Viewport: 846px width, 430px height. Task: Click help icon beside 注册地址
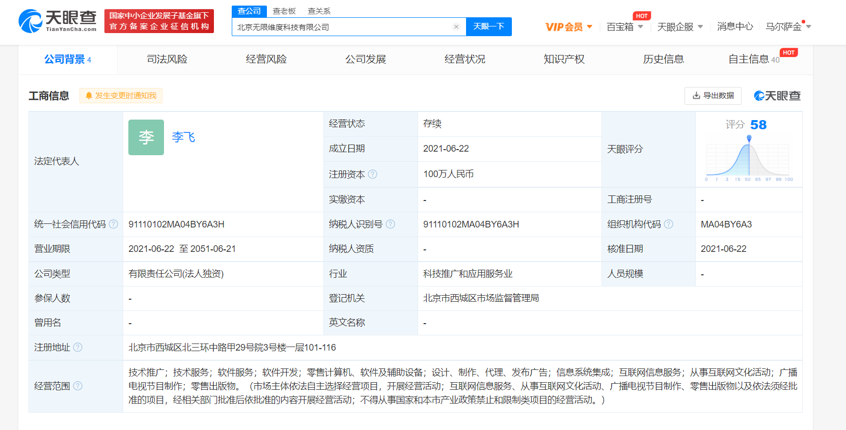click(x=78, y=347)
